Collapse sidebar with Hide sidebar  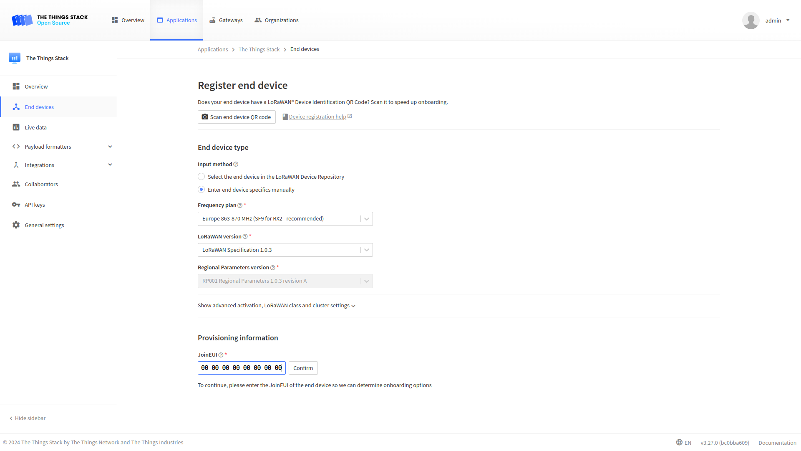click(28, 418)
